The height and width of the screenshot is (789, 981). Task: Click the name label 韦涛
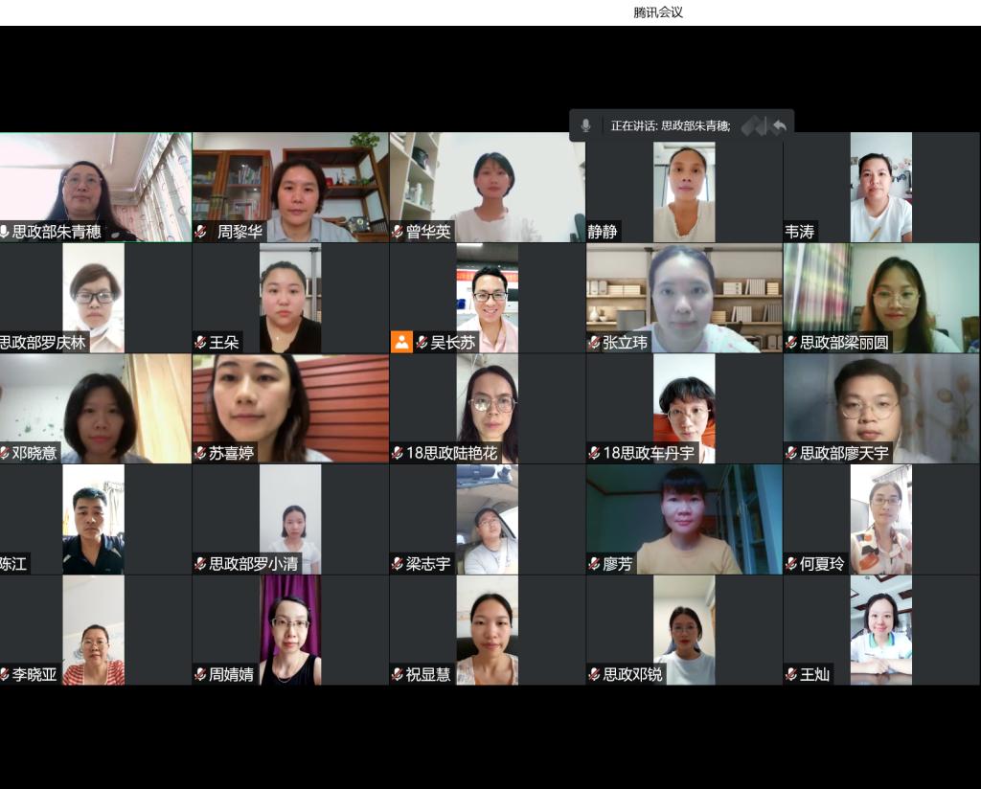[800, 232]
